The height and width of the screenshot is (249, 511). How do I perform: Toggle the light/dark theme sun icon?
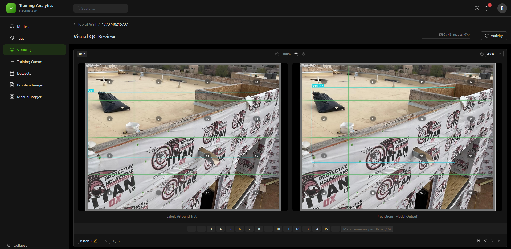477,8
